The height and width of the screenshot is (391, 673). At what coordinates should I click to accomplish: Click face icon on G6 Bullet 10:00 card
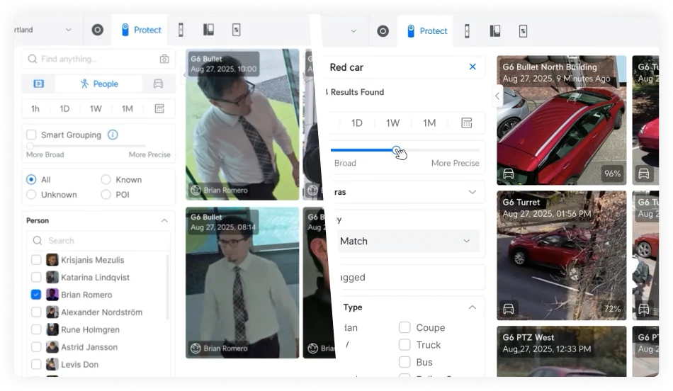[196, 190]
